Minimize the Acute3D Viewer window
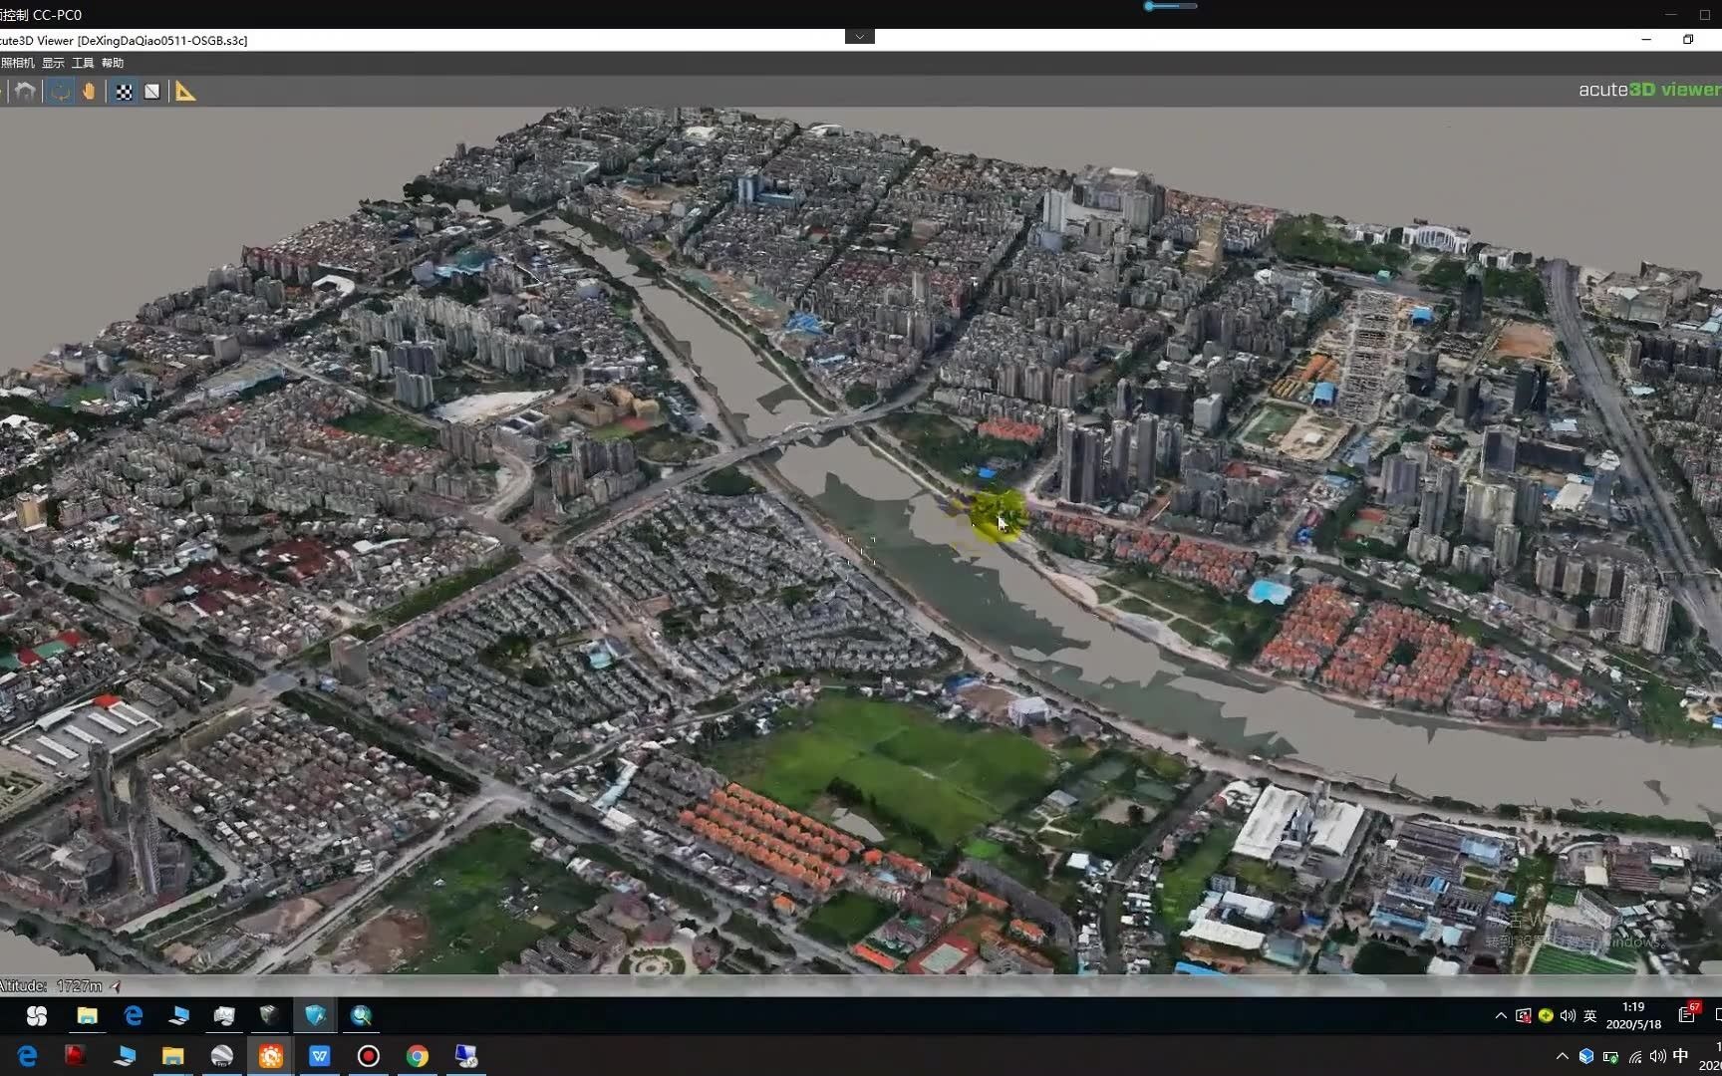The height and width of the screenshot is (1076, 1722). tap(1646, 40)
